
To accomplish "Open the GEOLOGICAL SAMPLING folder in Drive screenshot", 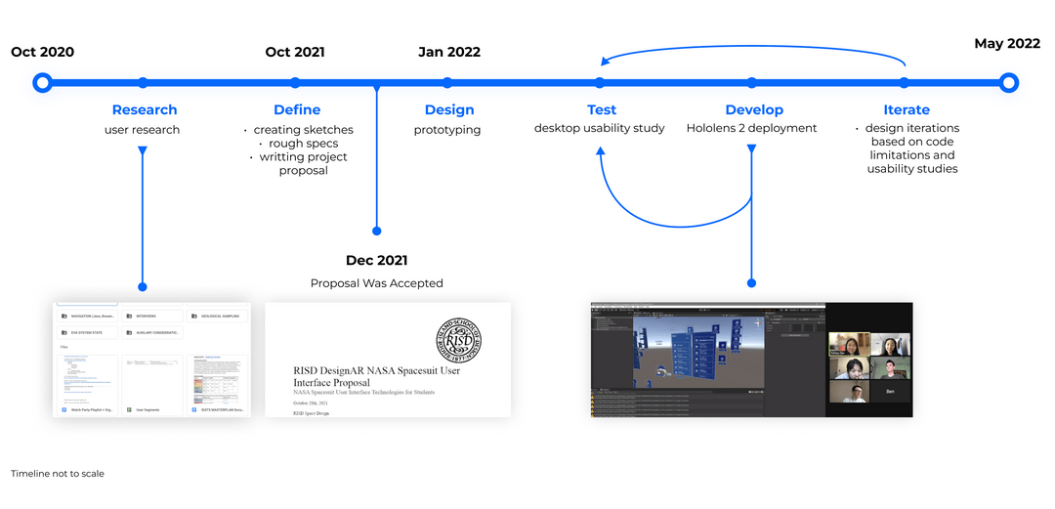I will click(217, 316).
